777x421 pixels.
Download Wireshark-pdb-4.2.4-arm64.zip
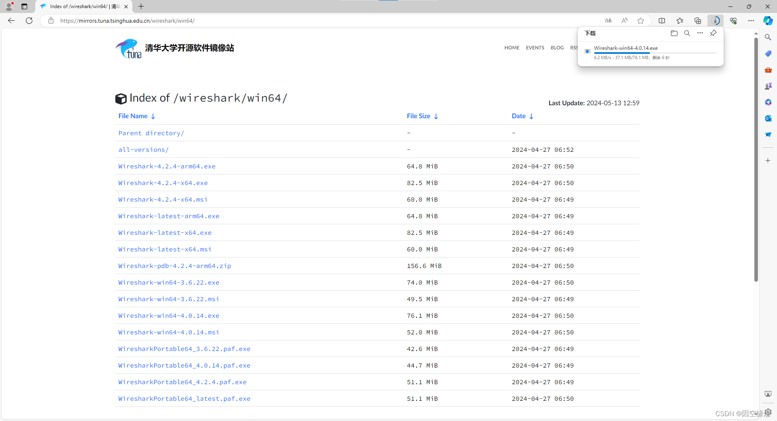(175, 266)
